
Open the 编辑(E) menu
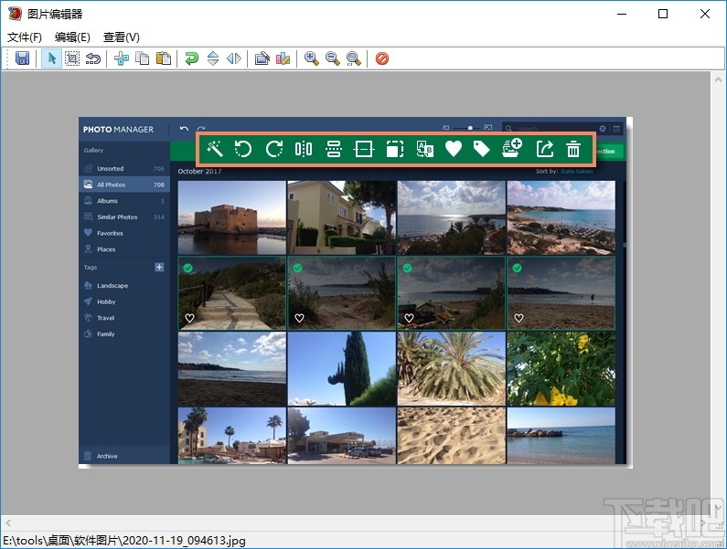[x=72, y=37]
